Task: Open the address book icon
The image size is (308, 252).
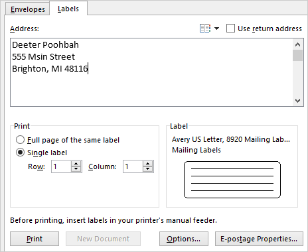Action: pos(205,29)
